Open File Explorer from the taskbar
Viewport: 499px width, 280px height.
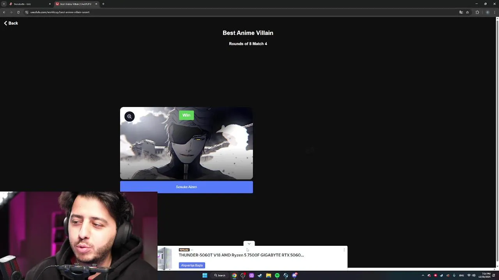[269, 275]
